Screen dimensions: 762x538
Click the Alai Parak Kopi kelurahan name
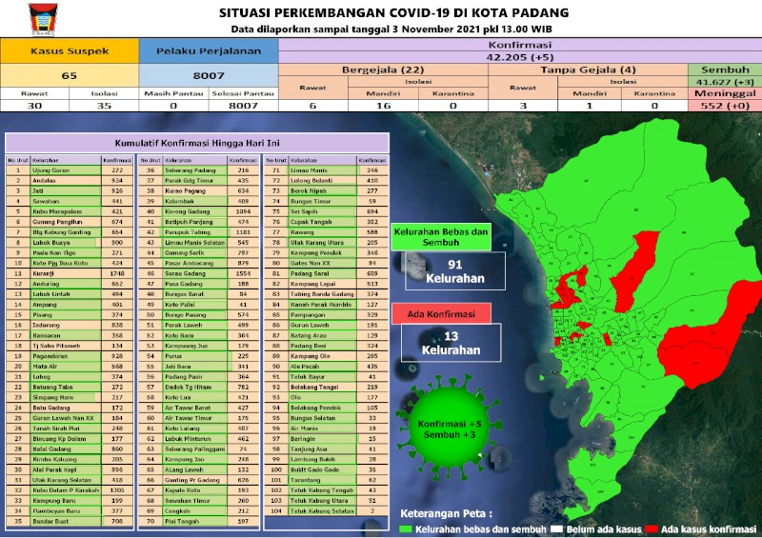click(x=54, y=470)
